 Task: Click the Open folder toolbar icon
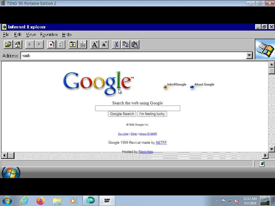(8, 45)
